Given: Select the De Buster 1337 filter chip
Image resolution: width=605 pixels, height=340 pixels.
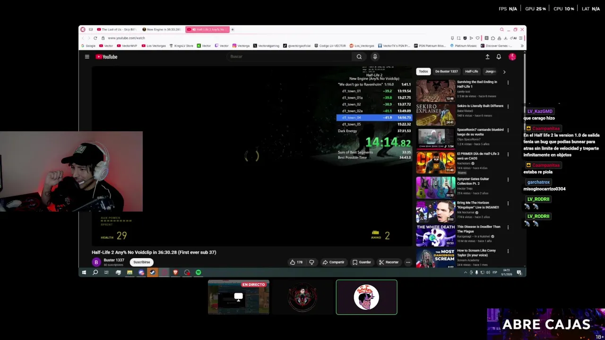Looking at the screenshot, I should (x=446, y=71).
